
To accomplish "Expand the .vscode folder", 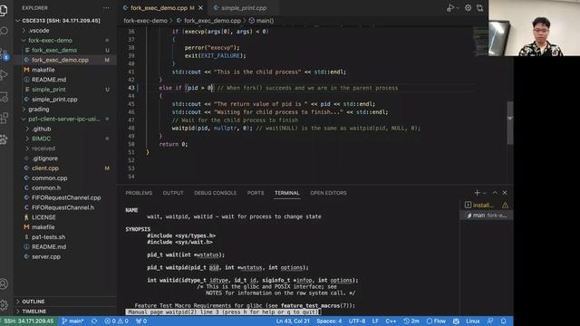I will tap(64, 30).
